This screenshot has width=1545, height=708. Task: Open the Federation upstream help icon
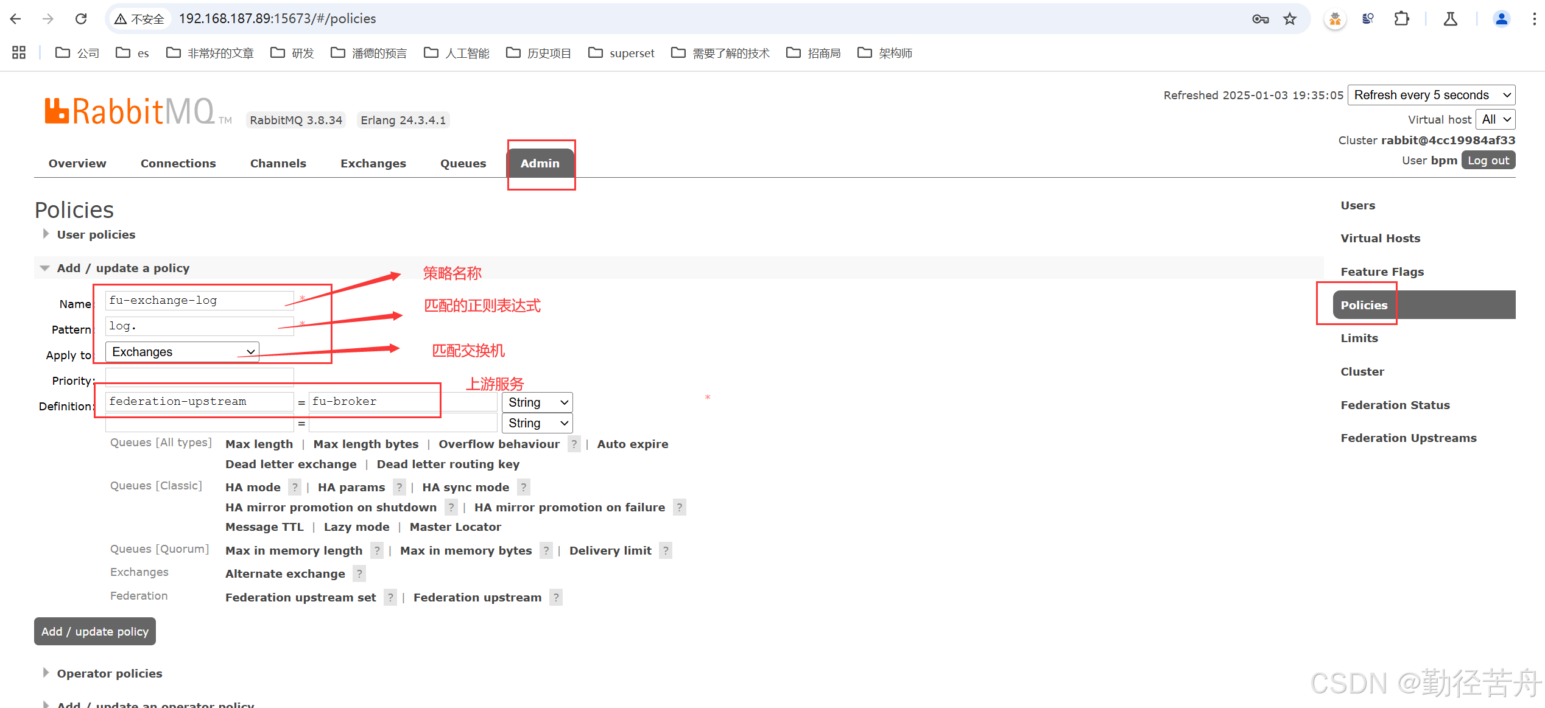click(555, 597)
